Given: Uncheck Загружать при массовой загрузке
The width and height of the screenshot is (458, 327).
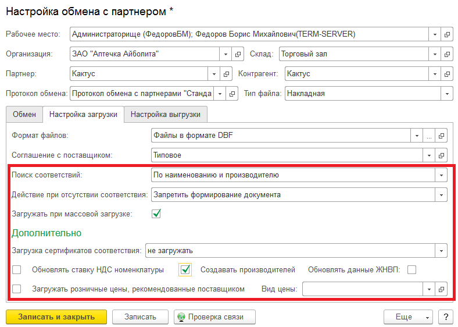Looking at the screenshot, I should [x=156, y=214].
